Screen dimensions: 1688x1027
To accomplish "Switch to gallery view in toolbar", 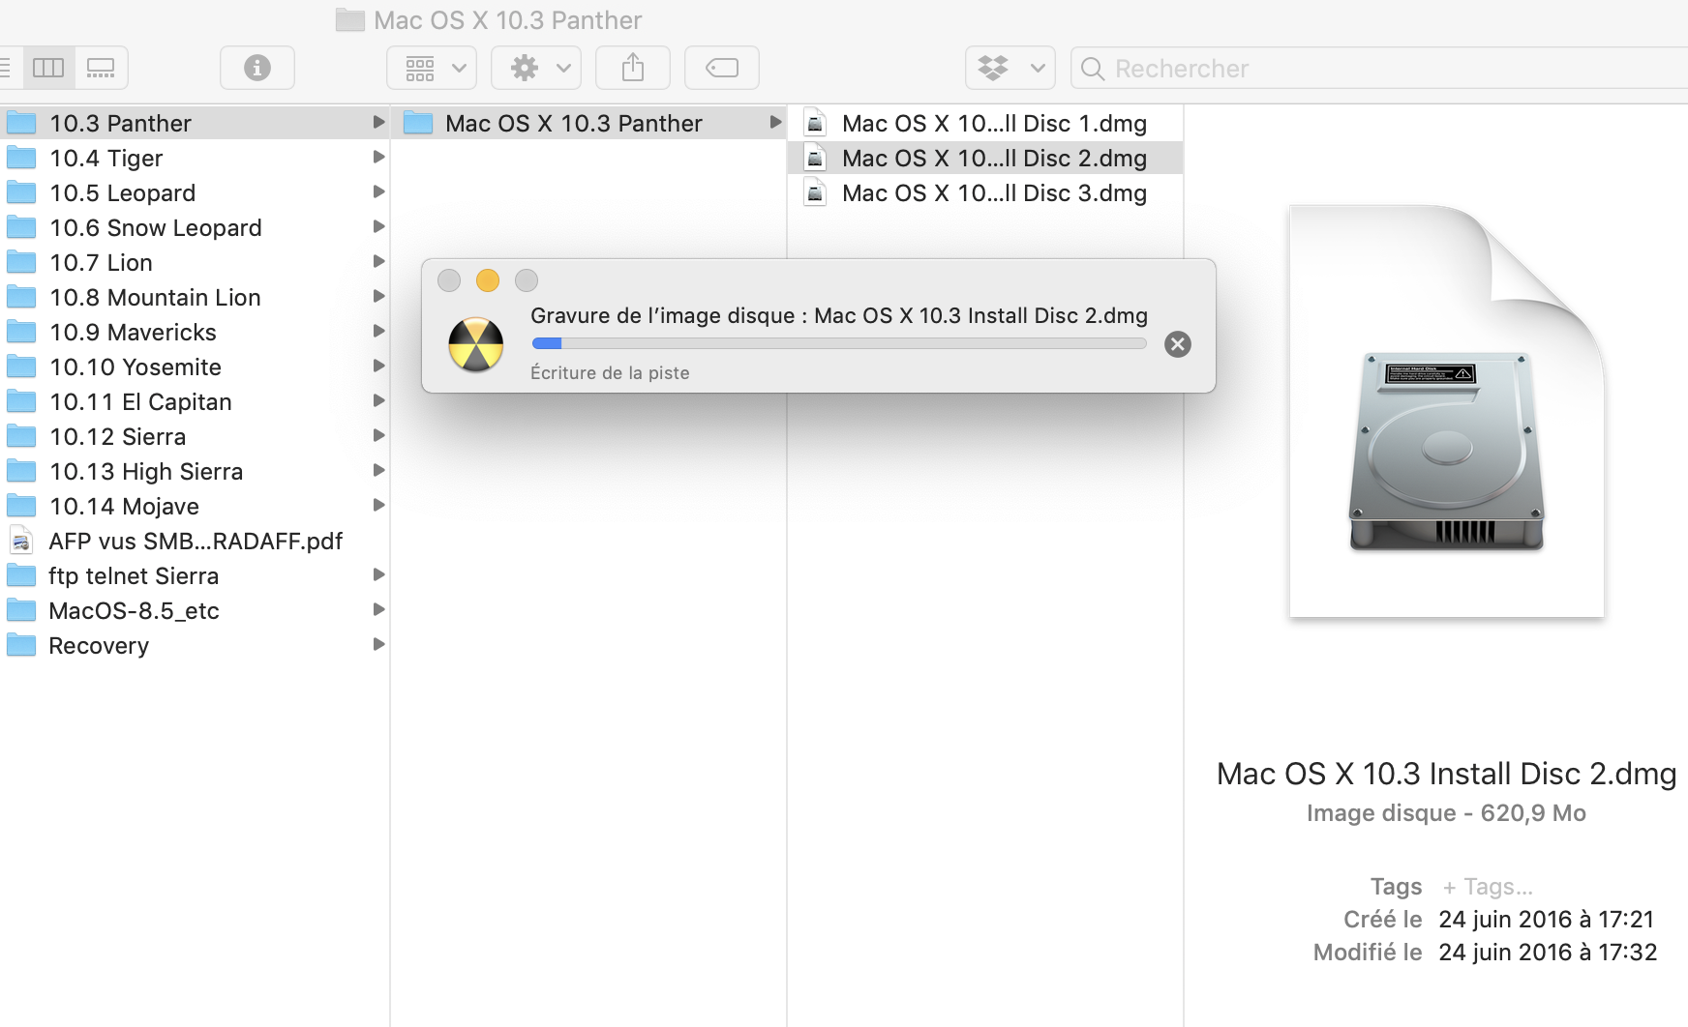I will (101, 68).
